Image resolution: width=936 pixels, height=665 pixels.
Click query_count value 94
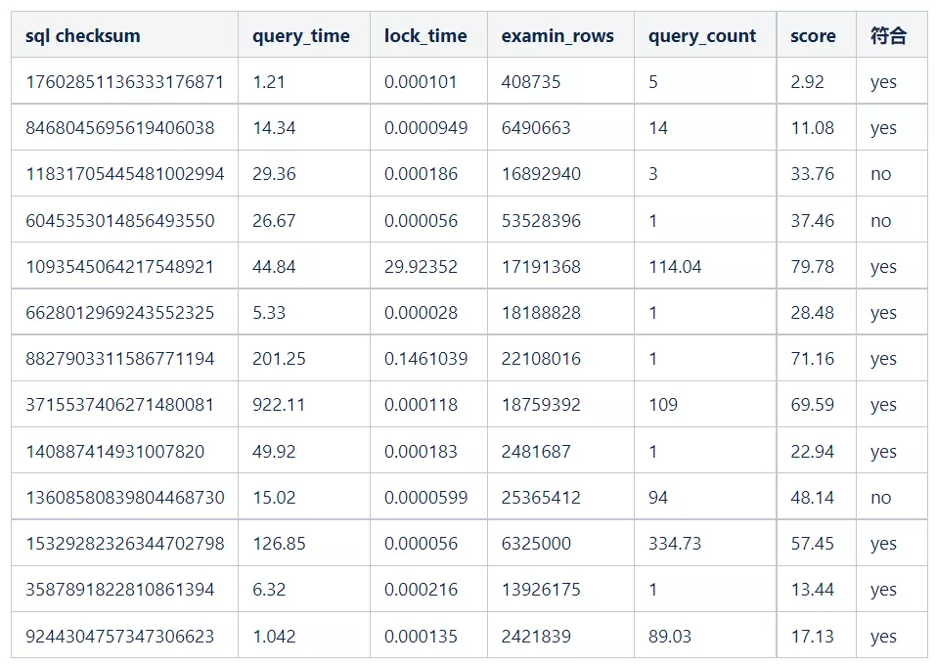tap(658, 497)
